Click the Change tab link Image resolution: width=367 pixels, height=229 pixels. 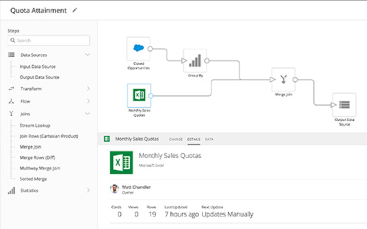pyautogui.click(x=176, y=139)
